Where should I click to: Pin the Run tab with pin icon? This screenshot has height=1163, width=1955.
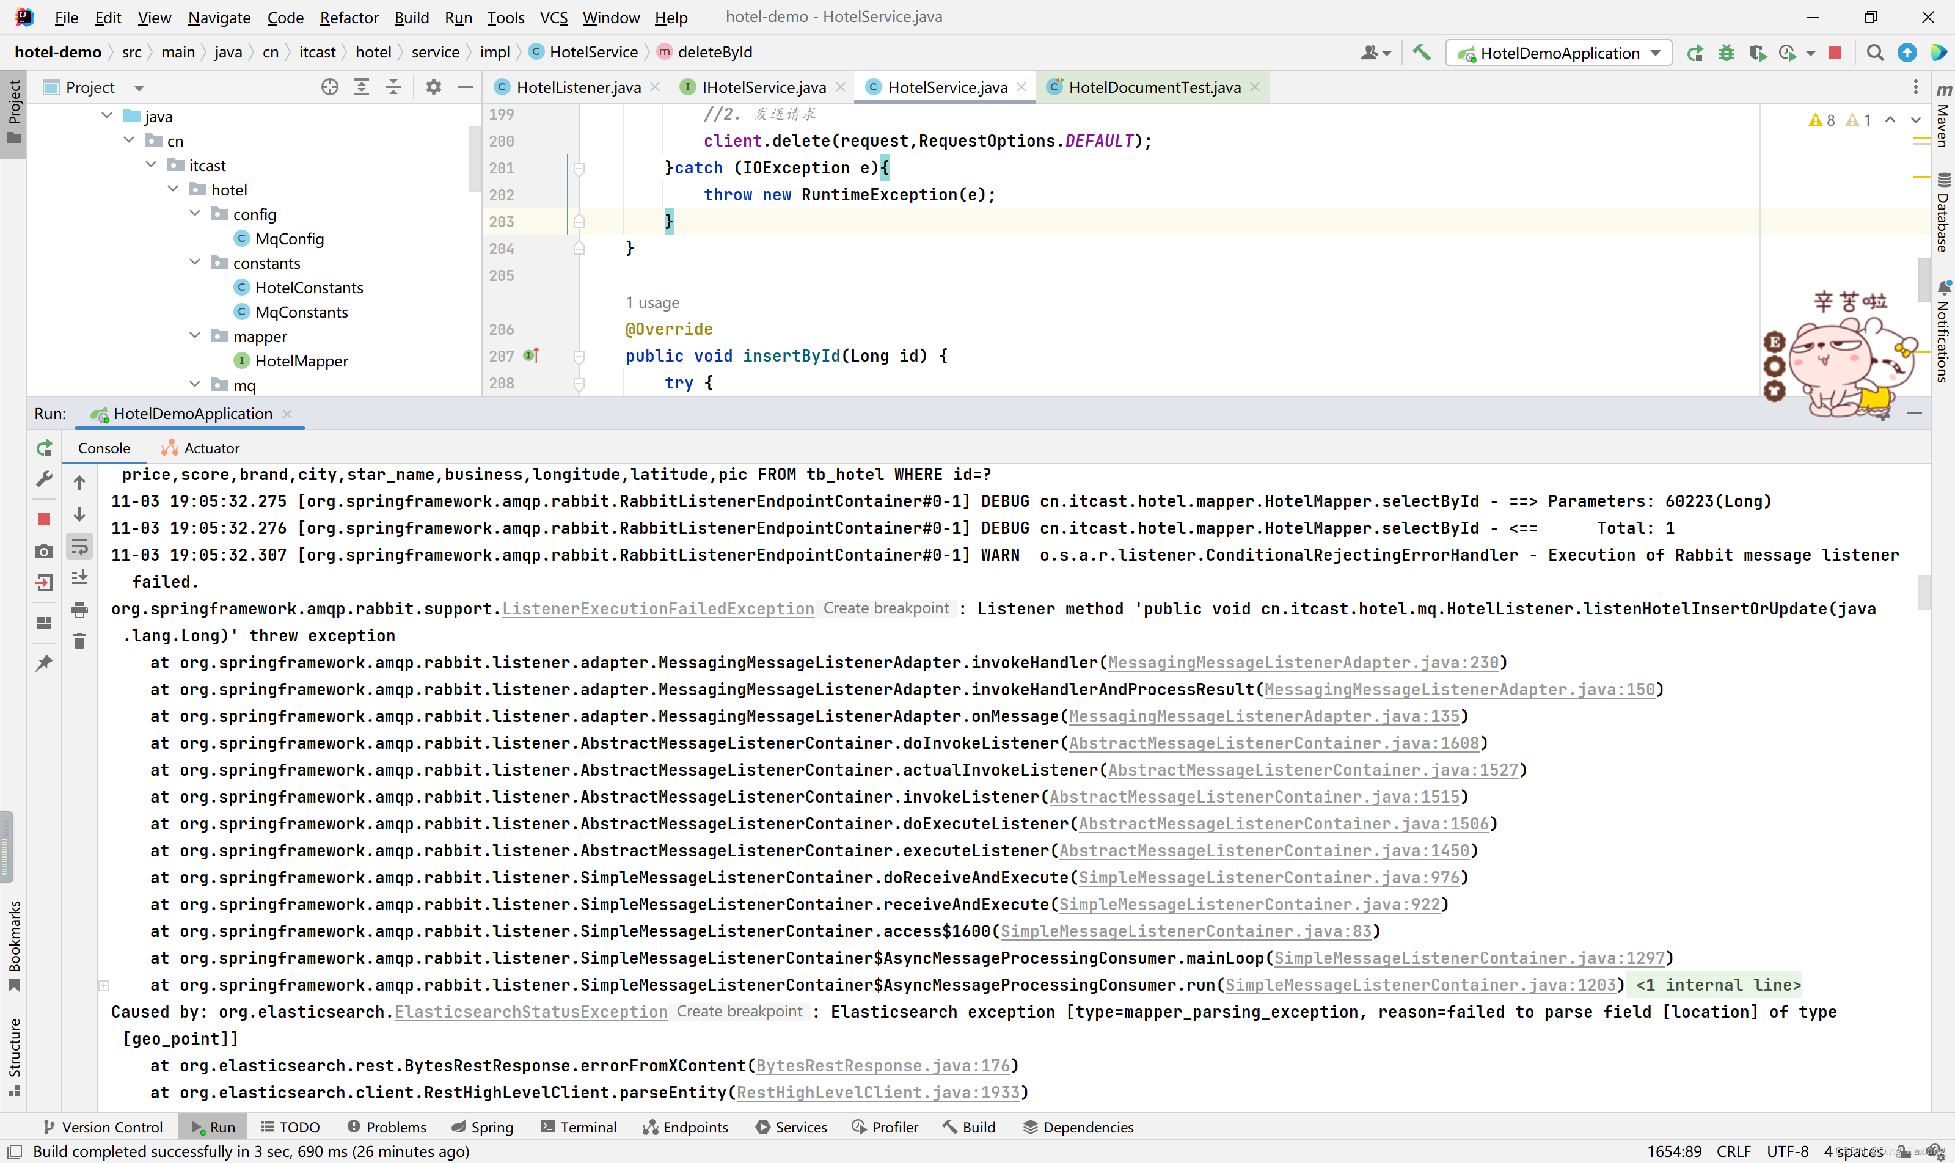[45, 663]
